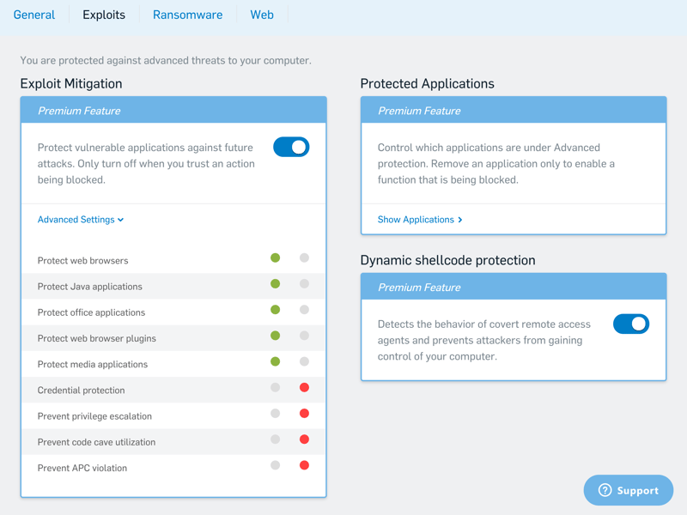Image resolution: width=687 pixels, height=515 pixels.
Task: Click green dot for Protect web browsers
Action: pos(275,257)
